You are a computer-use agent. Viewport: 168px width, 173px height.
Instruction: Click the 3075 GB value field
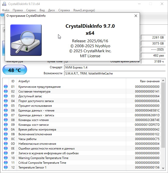click(153, 43)
